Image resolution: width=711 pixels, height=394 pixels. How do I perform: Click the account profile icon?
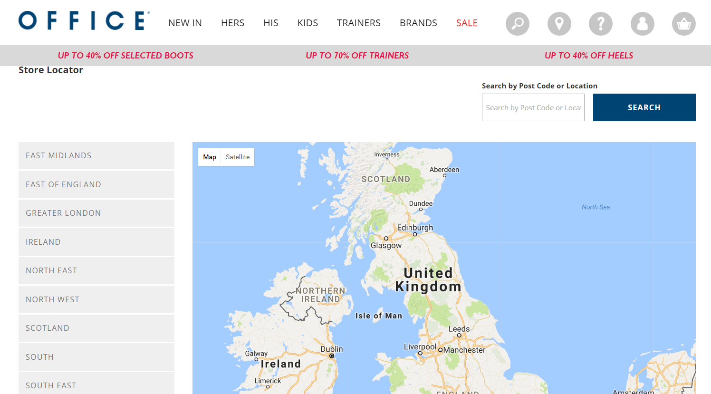[x=642, y=23]
